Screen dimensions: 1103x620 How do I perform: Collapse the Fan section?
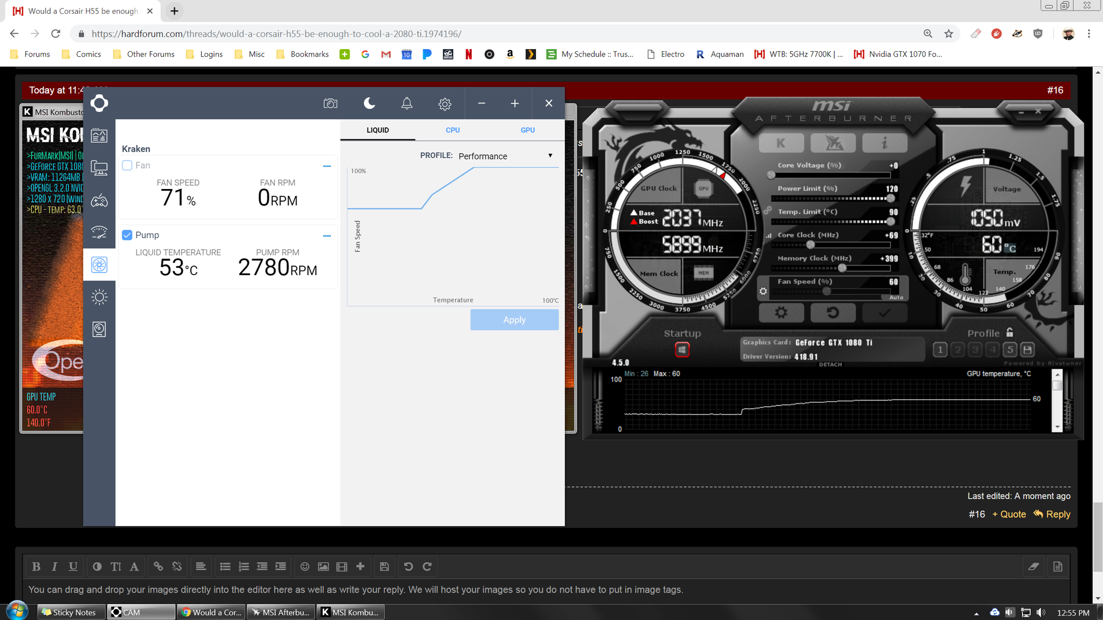tap(327, 166)
